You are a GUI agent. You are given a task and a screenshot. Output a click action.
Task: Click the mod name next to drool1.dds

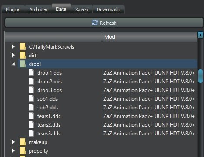coord(149,73)
